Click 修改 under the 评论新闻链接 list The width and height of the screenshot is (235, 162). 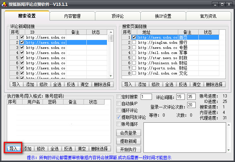[43, 84]
